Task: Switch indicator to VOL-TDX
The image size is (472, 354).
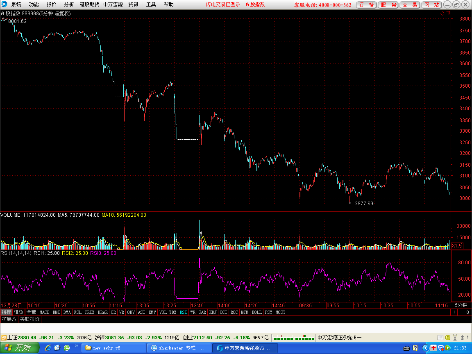Action: pyautogui.click(x=168, y=312)
